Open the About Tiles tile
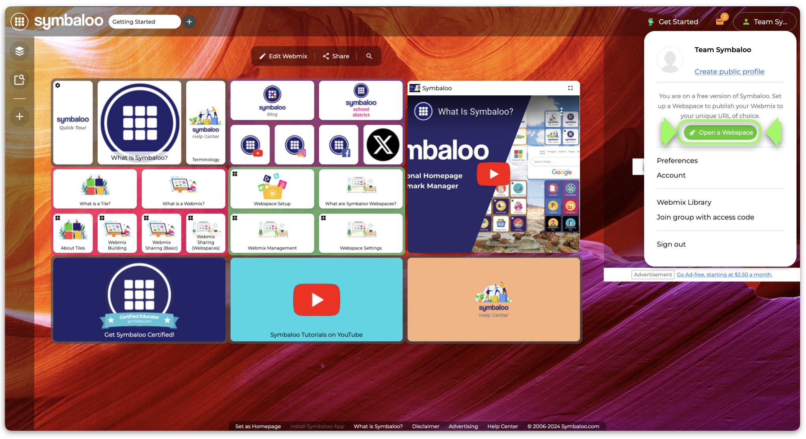Image resolution: width=806 pixels, height=439 pixels. (73, 233)
